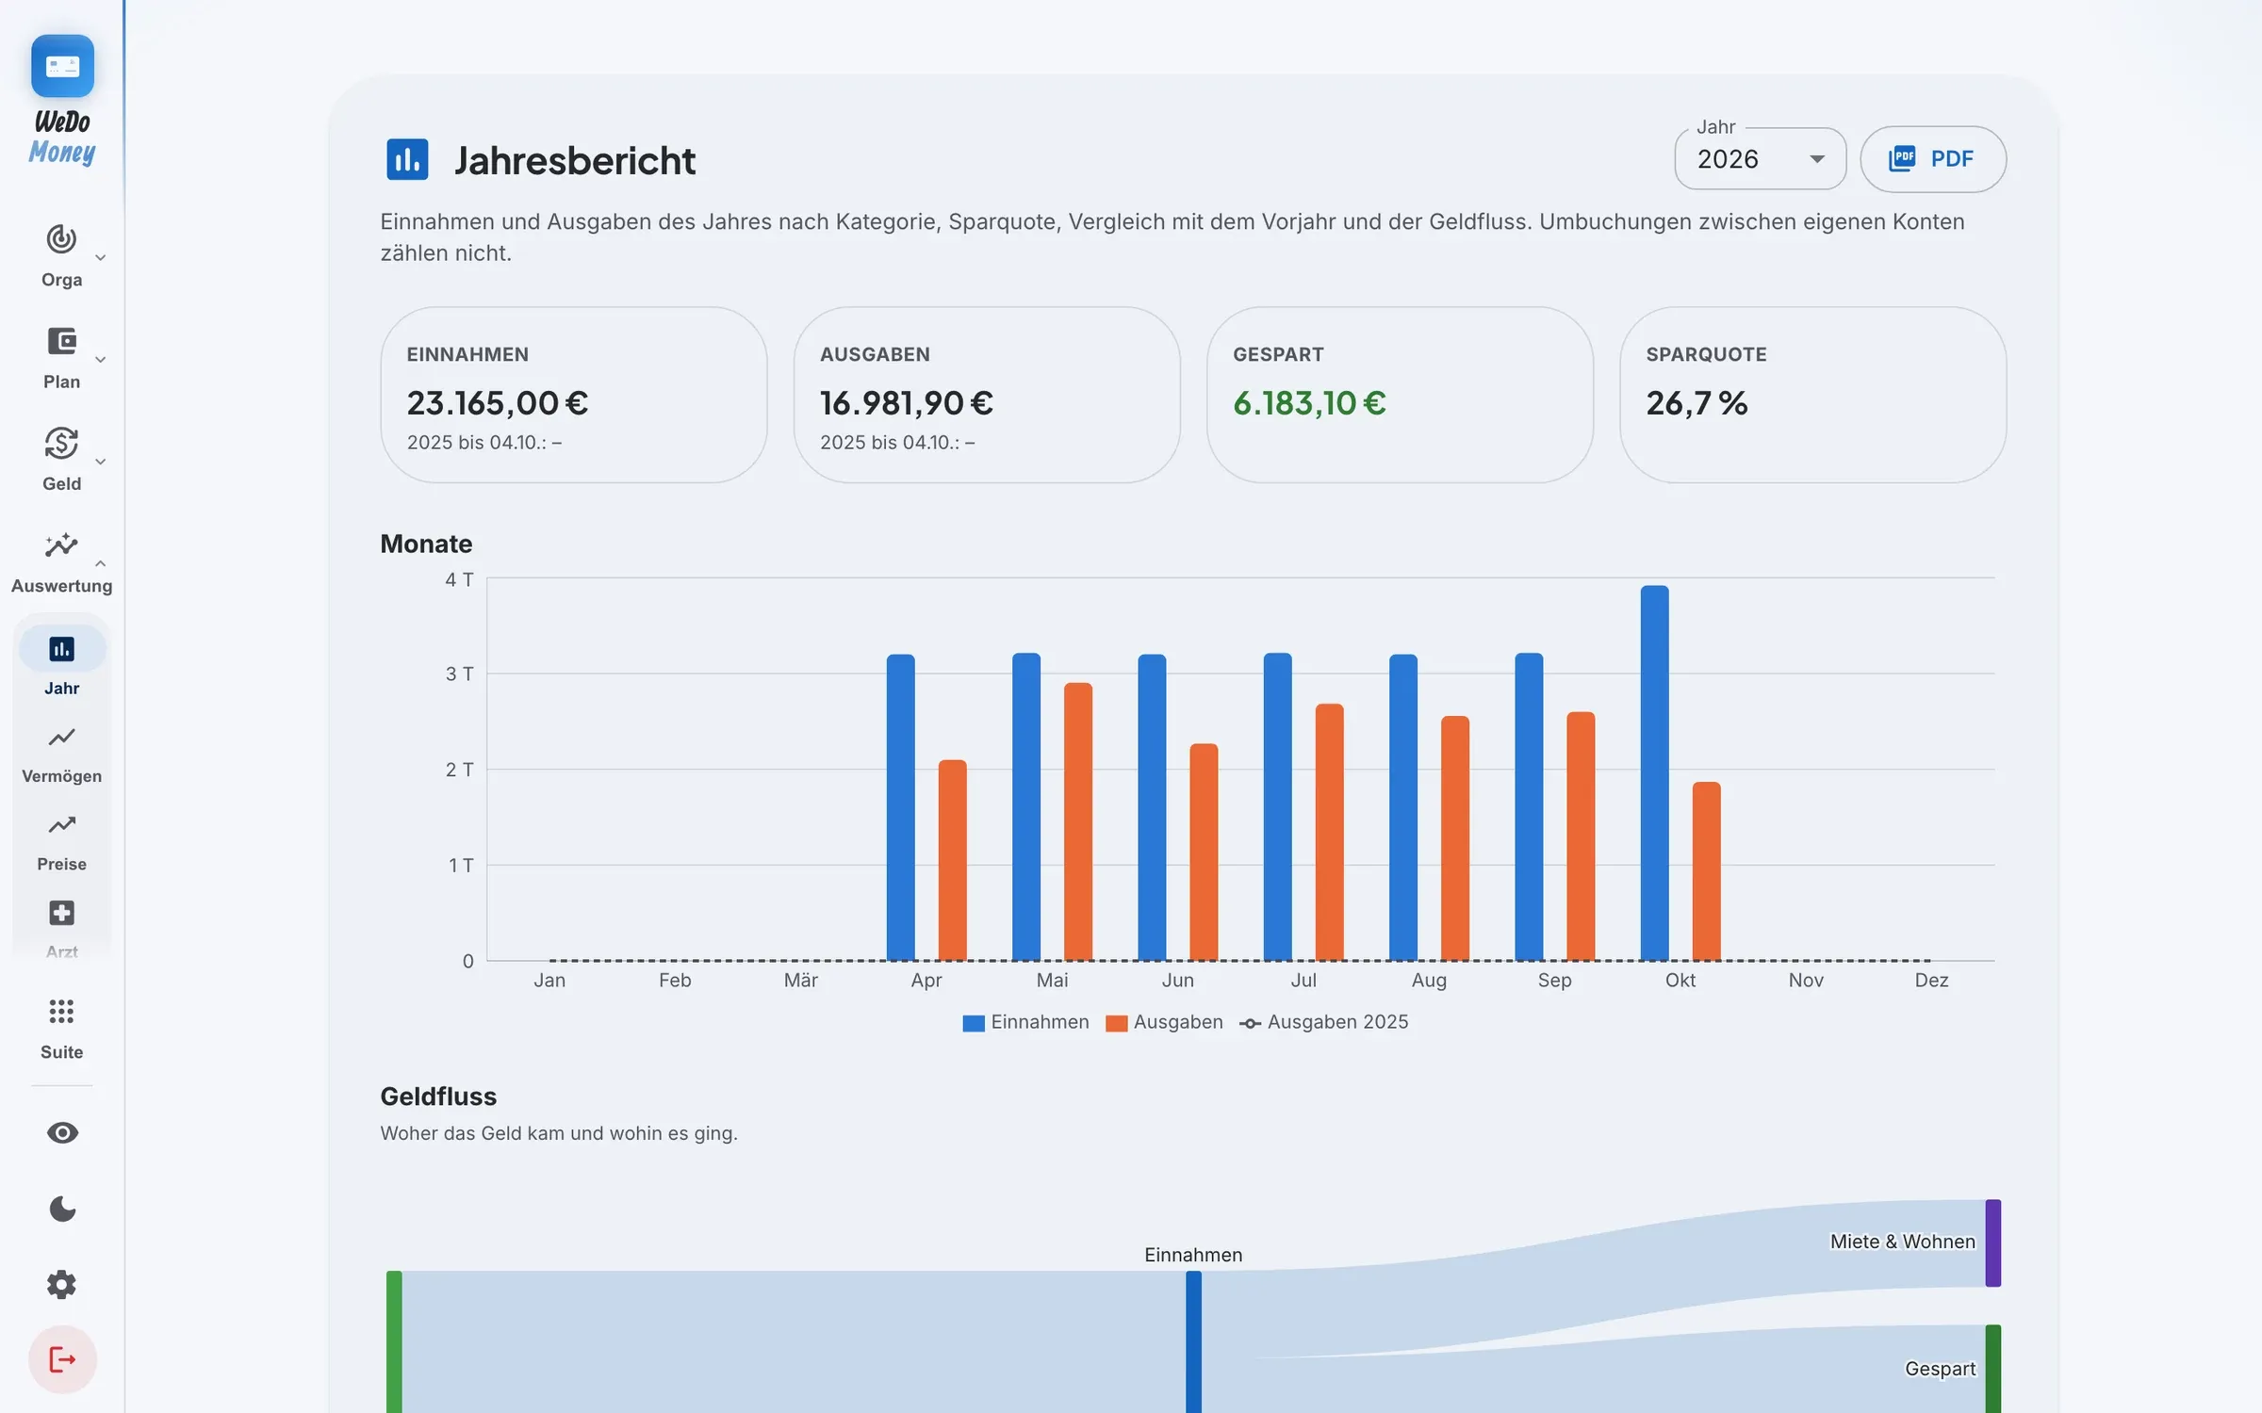
Task: Open the Preise trend icon
Action: pyautogui.click(x=61, y=825)
